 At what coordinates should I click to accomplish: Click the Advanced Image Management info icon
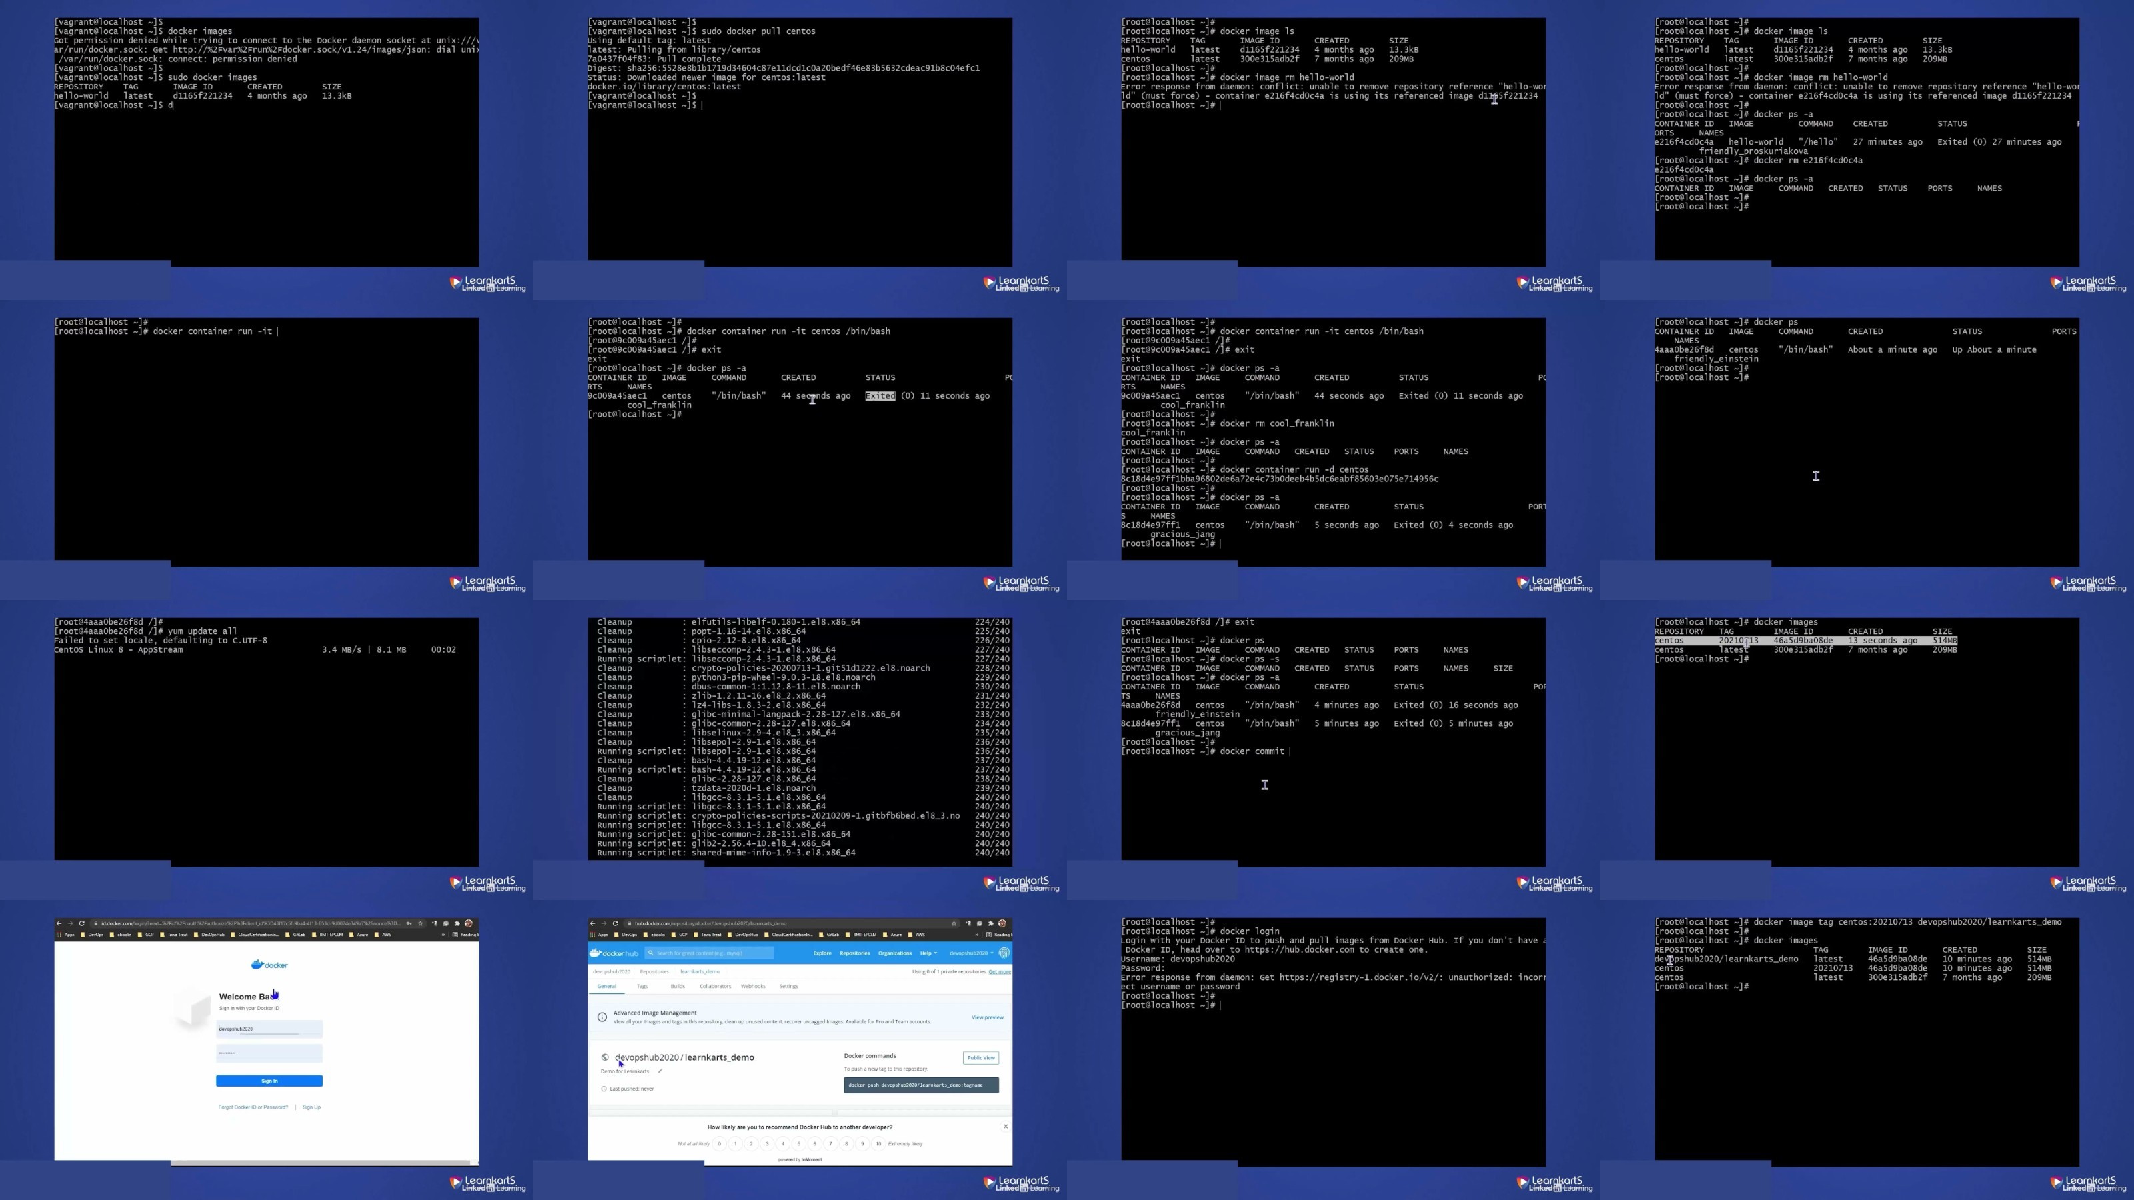point(602,1017)
